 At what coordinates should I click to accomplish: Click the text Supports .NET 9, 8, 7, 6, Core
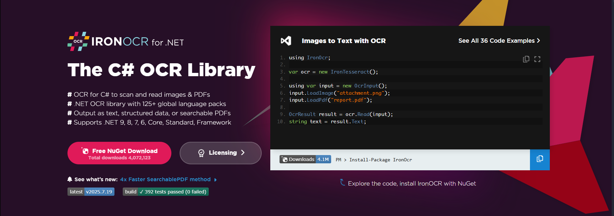pos(152,122)
